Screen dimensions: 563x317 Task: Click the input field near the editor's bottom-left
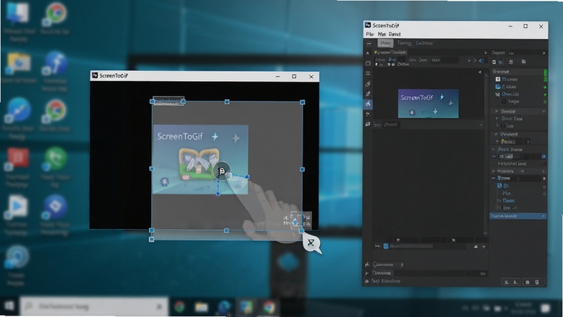point(388,265)
